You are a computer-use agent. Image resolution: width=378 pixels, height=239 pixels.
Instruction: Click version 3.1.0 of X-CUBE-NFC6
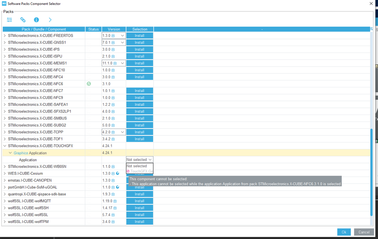click(x=106, y=84)
